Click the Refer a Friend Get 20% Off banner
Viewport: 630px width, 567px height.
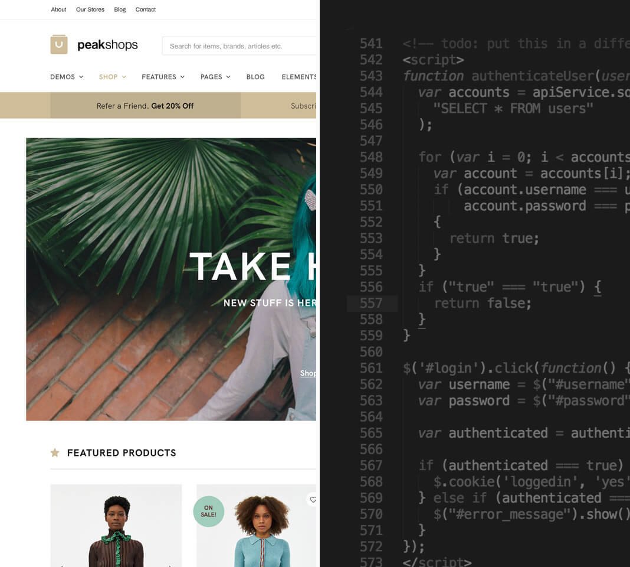[x=146, y=106]
